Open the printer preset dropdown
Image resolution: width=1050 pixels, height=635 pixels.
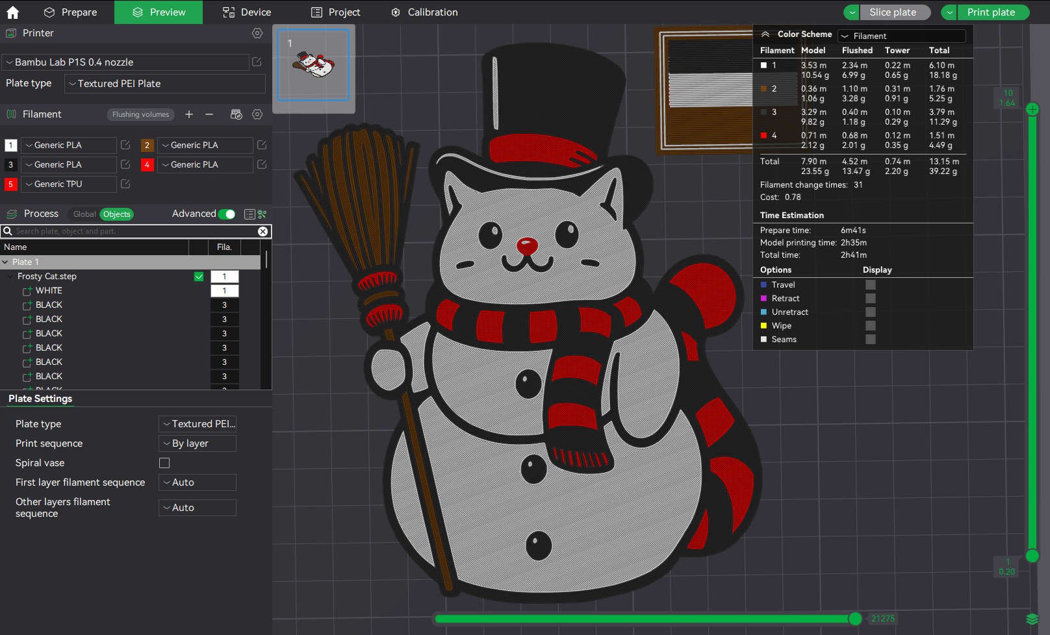tap(126, 62)
